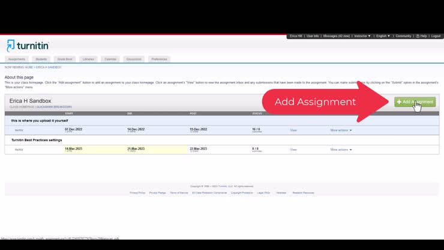Click View for Turnitin Best Practices settings

click(x=293, y=150)
